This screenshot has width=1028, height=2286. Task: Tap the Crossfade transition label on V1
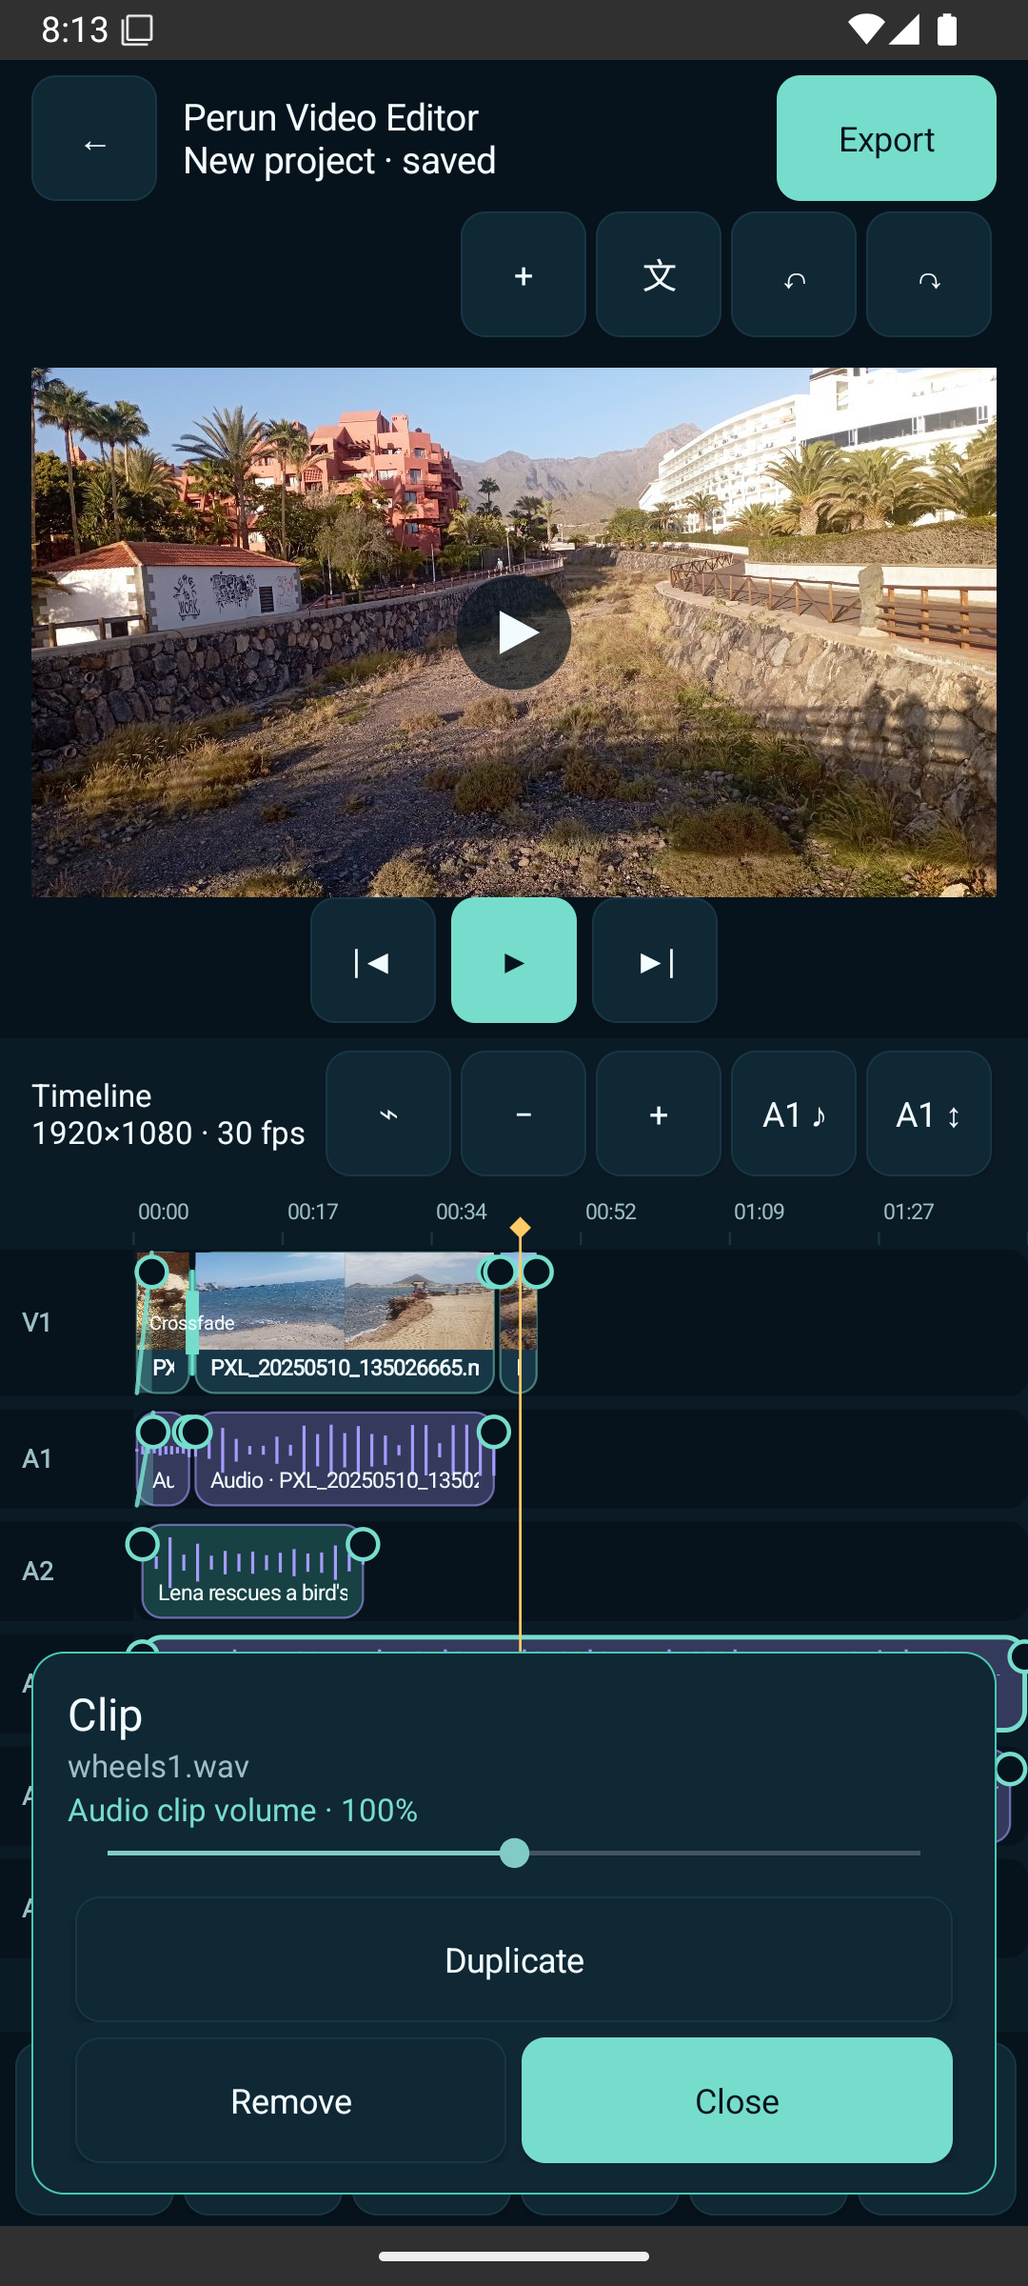[x=191, y=1323]
